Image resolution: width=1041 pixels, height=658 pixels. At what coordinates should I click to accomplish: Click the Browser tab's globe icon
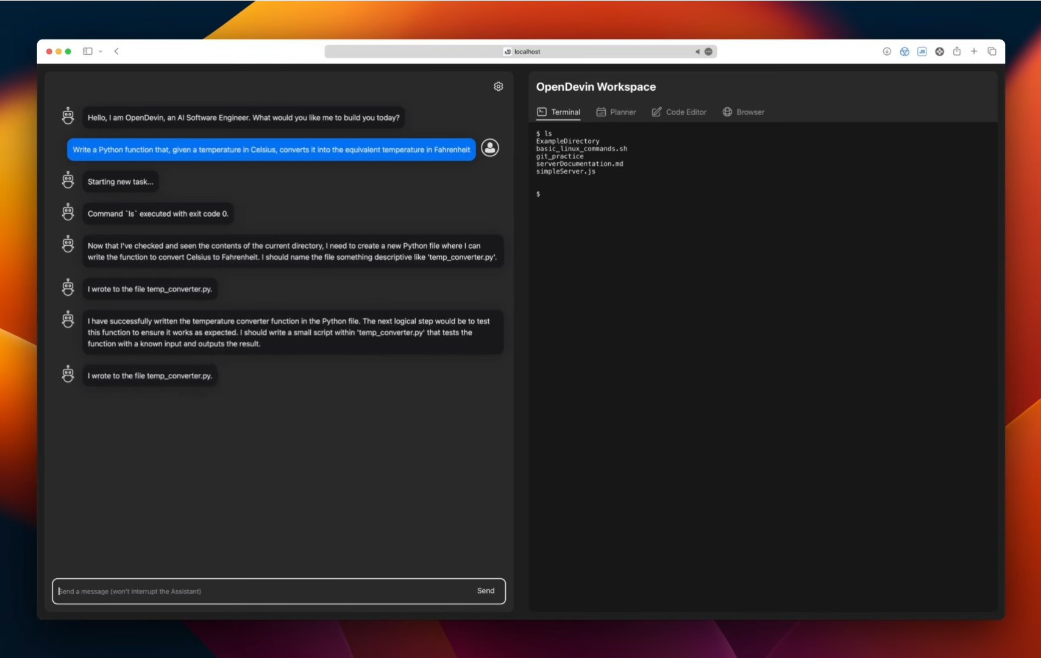click(x=727, y=112)
